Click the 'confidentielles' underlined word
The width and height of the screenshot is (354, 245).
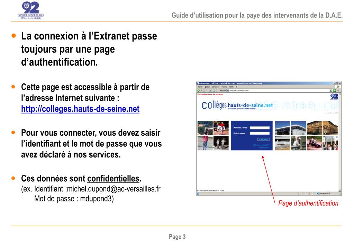click(113, 179)
